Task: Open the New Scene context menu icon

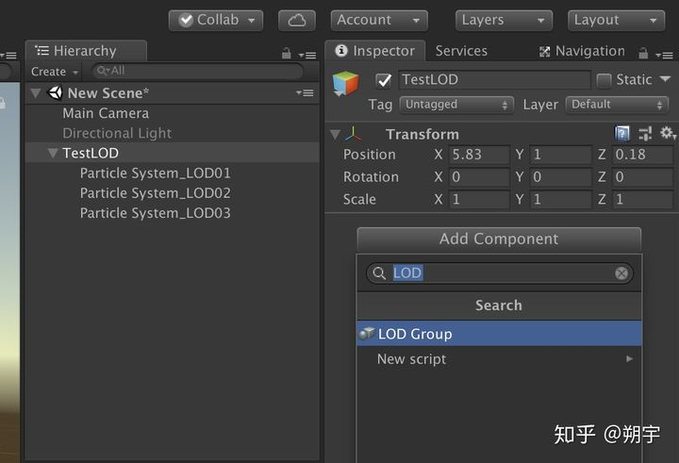Action: click(x=305, y=92)
